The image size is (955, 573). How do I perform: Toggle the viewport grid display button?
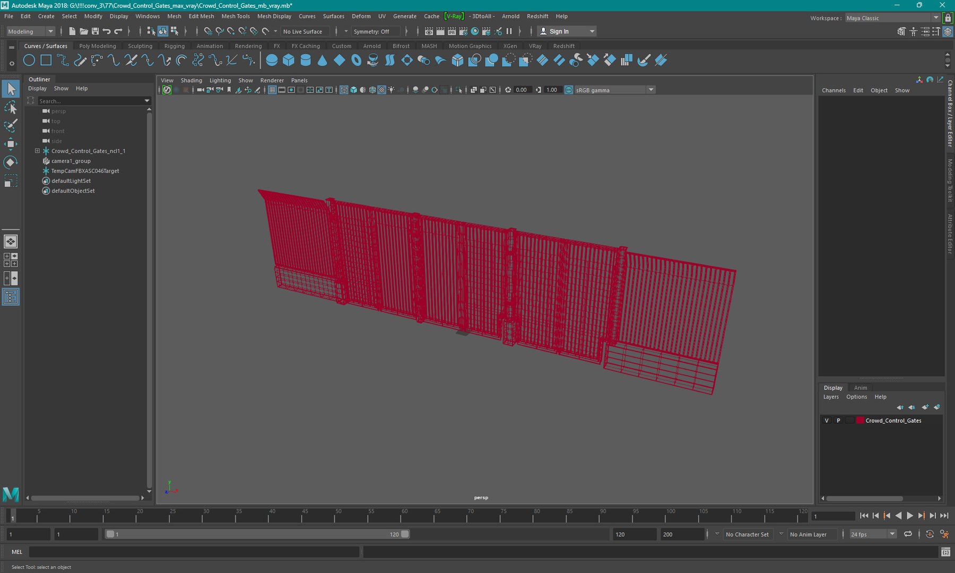click(x=272, y=90)
